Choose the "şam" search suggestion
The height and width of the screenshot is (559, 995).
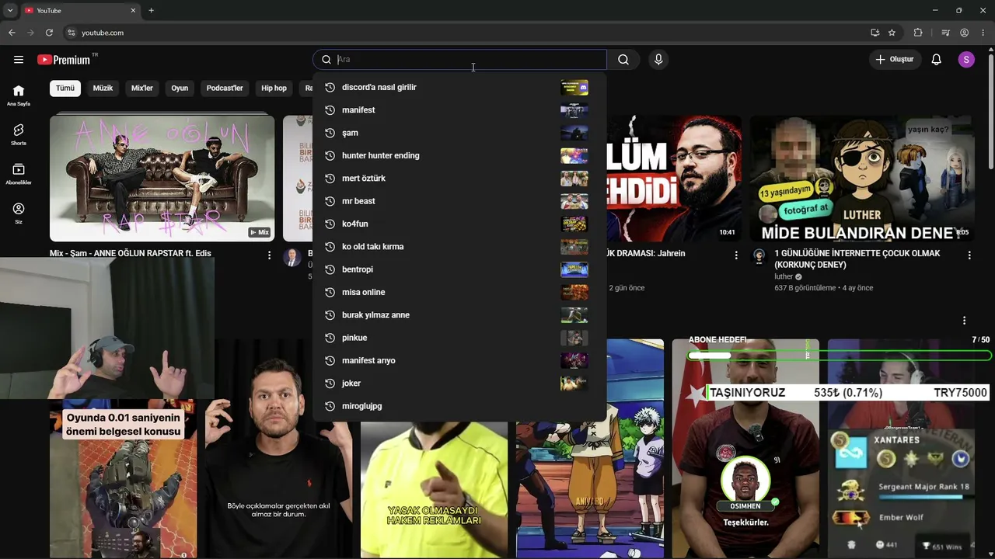coord(459,133)
